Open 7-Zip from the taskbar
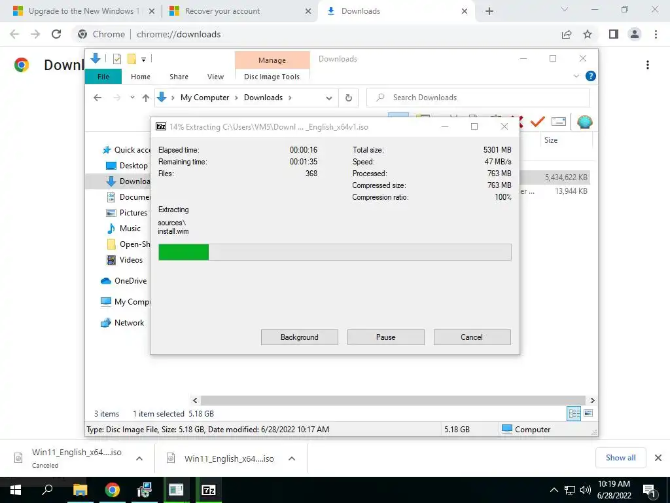The height and width of the screenshot is (503, 670). coord(209,490)
